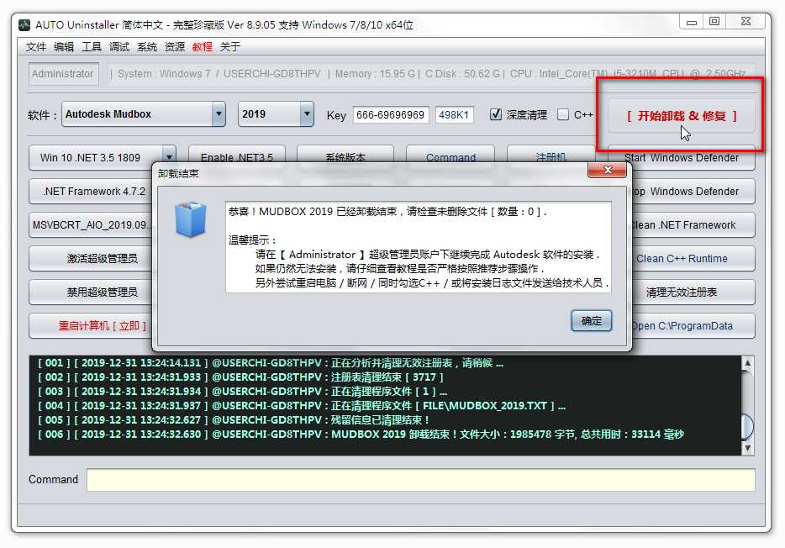Select log line [ 004 ] FILE\MUDBOX_2019.TXT

tap(302, 405)
